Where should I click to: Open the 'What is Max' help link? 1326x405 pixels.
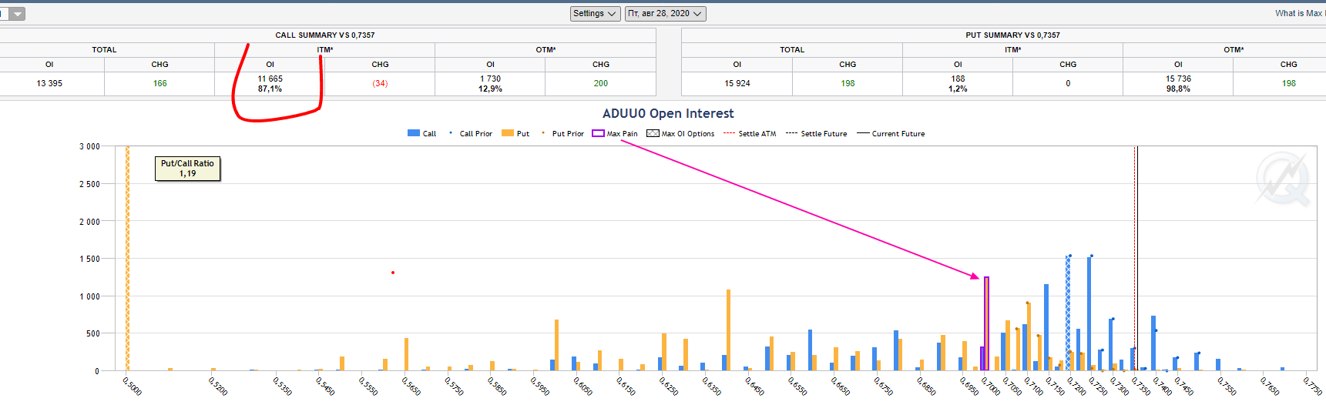click(1300, 13)
